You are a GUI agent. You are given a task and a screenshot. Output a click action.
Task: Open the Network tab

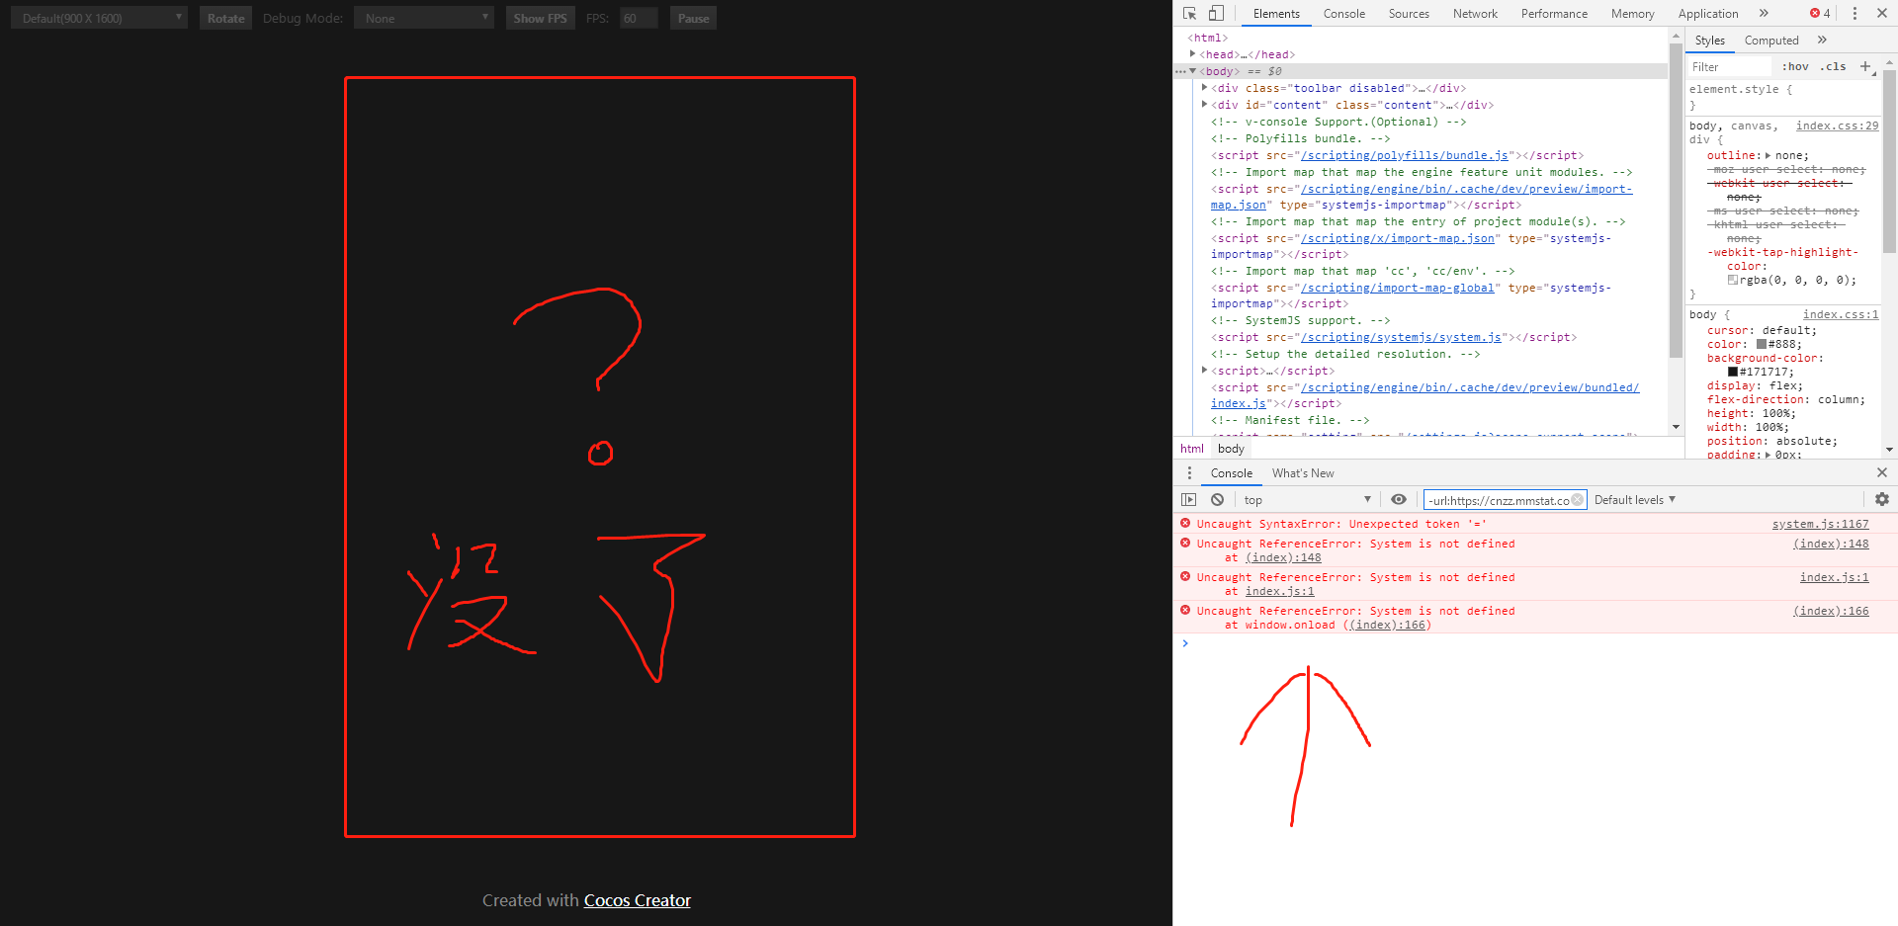pos(1475,14)
